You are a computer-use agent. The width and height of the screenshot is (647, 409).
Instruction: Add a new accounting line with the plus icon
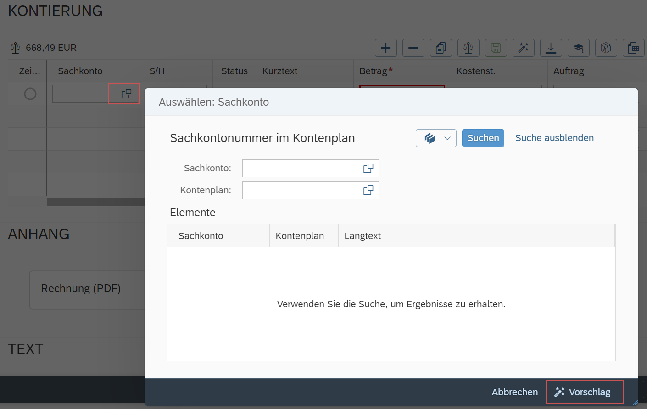coord(385,47)
